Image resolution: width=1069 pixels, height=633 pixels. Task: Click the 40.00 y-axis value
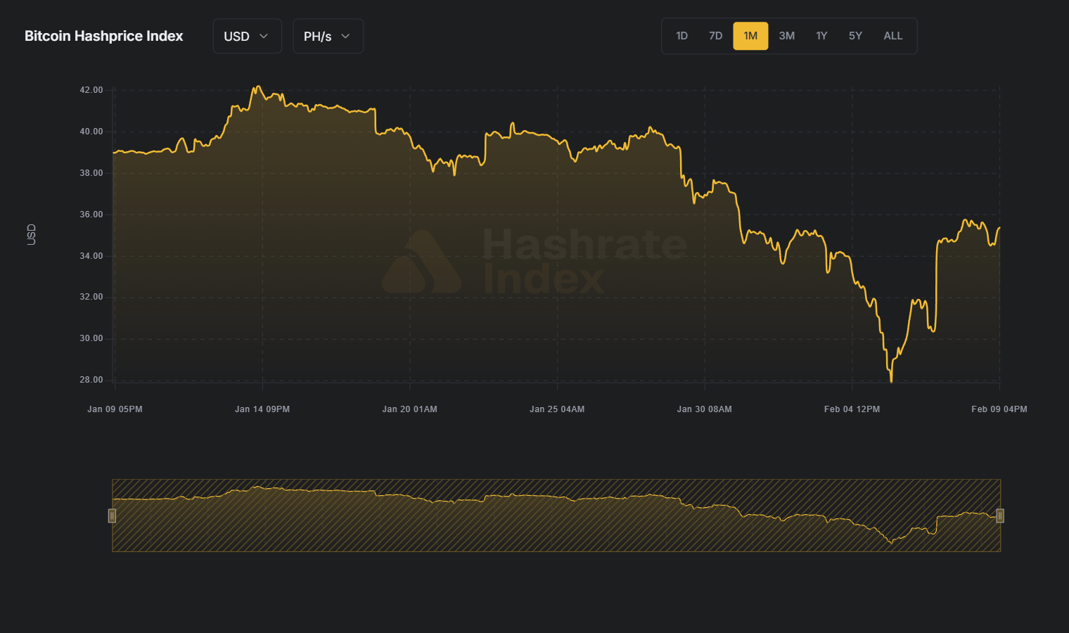tap(91, 132)
